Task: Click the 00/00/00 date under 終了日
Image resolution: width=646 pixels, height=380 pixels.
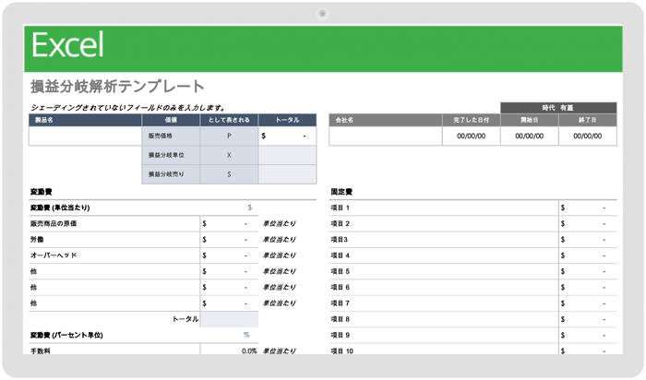Action: tap(588, 136)
